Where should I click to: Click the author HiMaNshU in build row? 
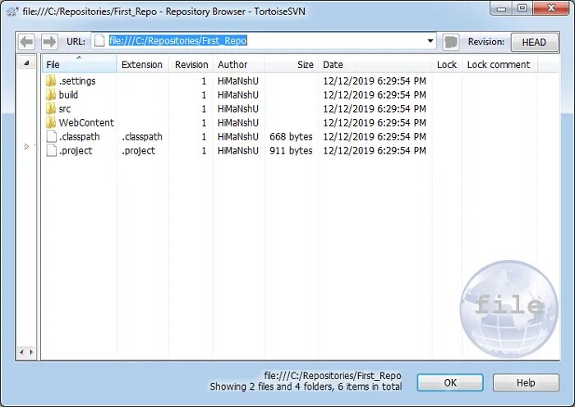pyautogui.click(x=238, y=95)
